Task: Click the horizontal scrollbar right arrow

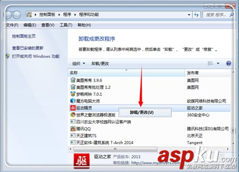Action: point(228,149)
